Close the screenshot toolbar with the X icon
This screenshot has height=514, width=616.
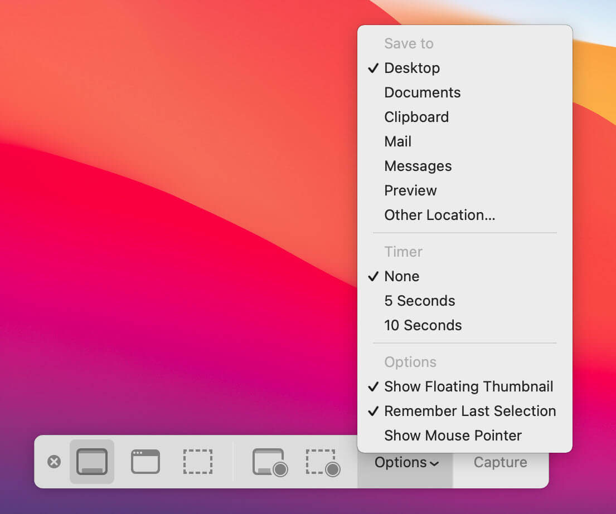tap(54, 462)
